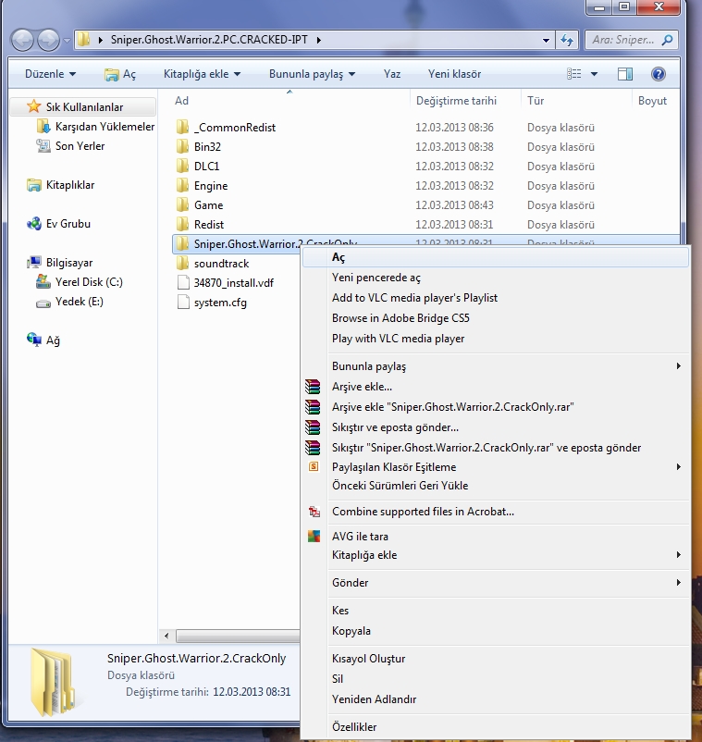Click the Yedek (E:) drive icon

[43, 303]
